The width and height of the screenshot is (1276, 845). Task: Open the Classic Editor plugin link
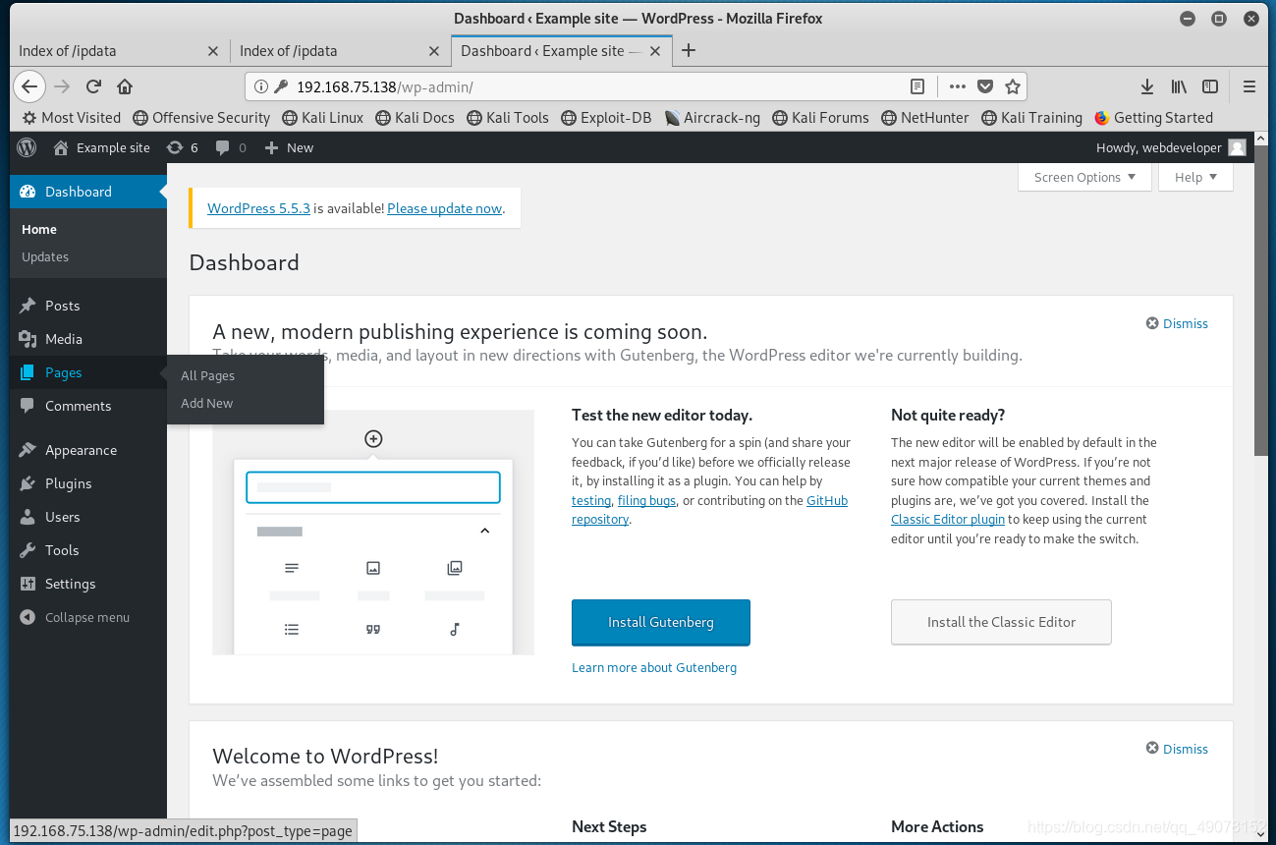click(948, 519)
